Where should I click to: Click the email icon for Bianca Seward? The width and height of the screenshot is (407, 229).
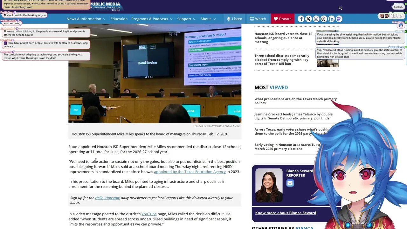(290, 183)
